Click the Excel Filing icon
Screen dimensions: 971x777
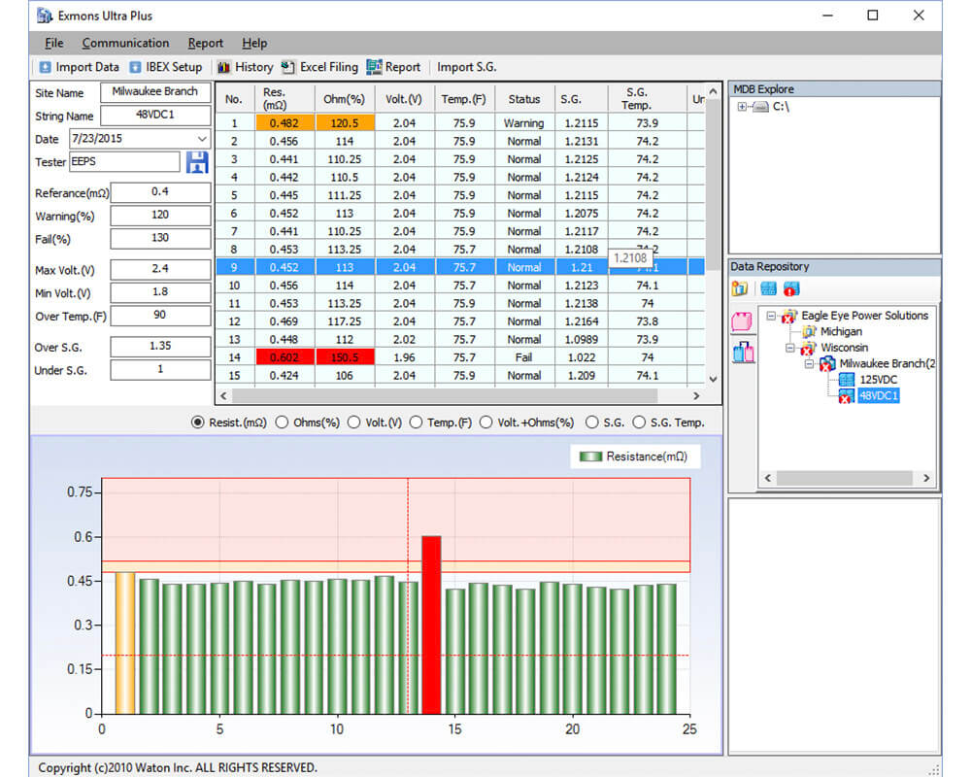point(288,67)
